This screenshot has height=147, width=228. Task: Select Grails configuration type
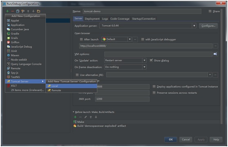[25, 38]
